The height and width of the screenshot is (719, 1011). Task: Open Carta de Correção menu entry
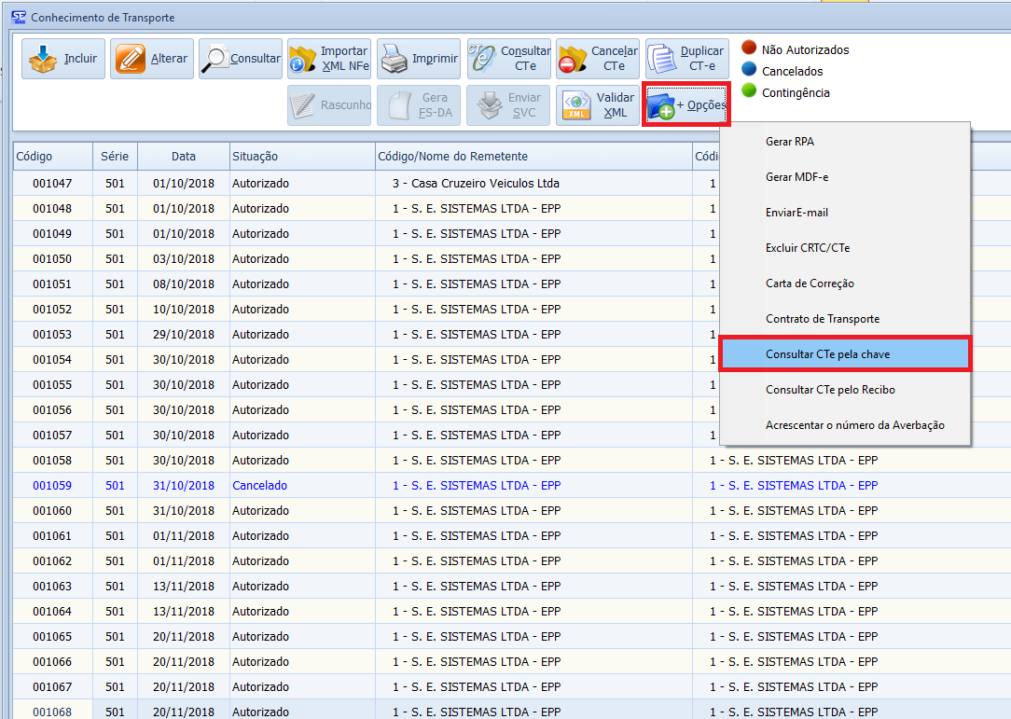pyautogui.click(x=810, y=283)
